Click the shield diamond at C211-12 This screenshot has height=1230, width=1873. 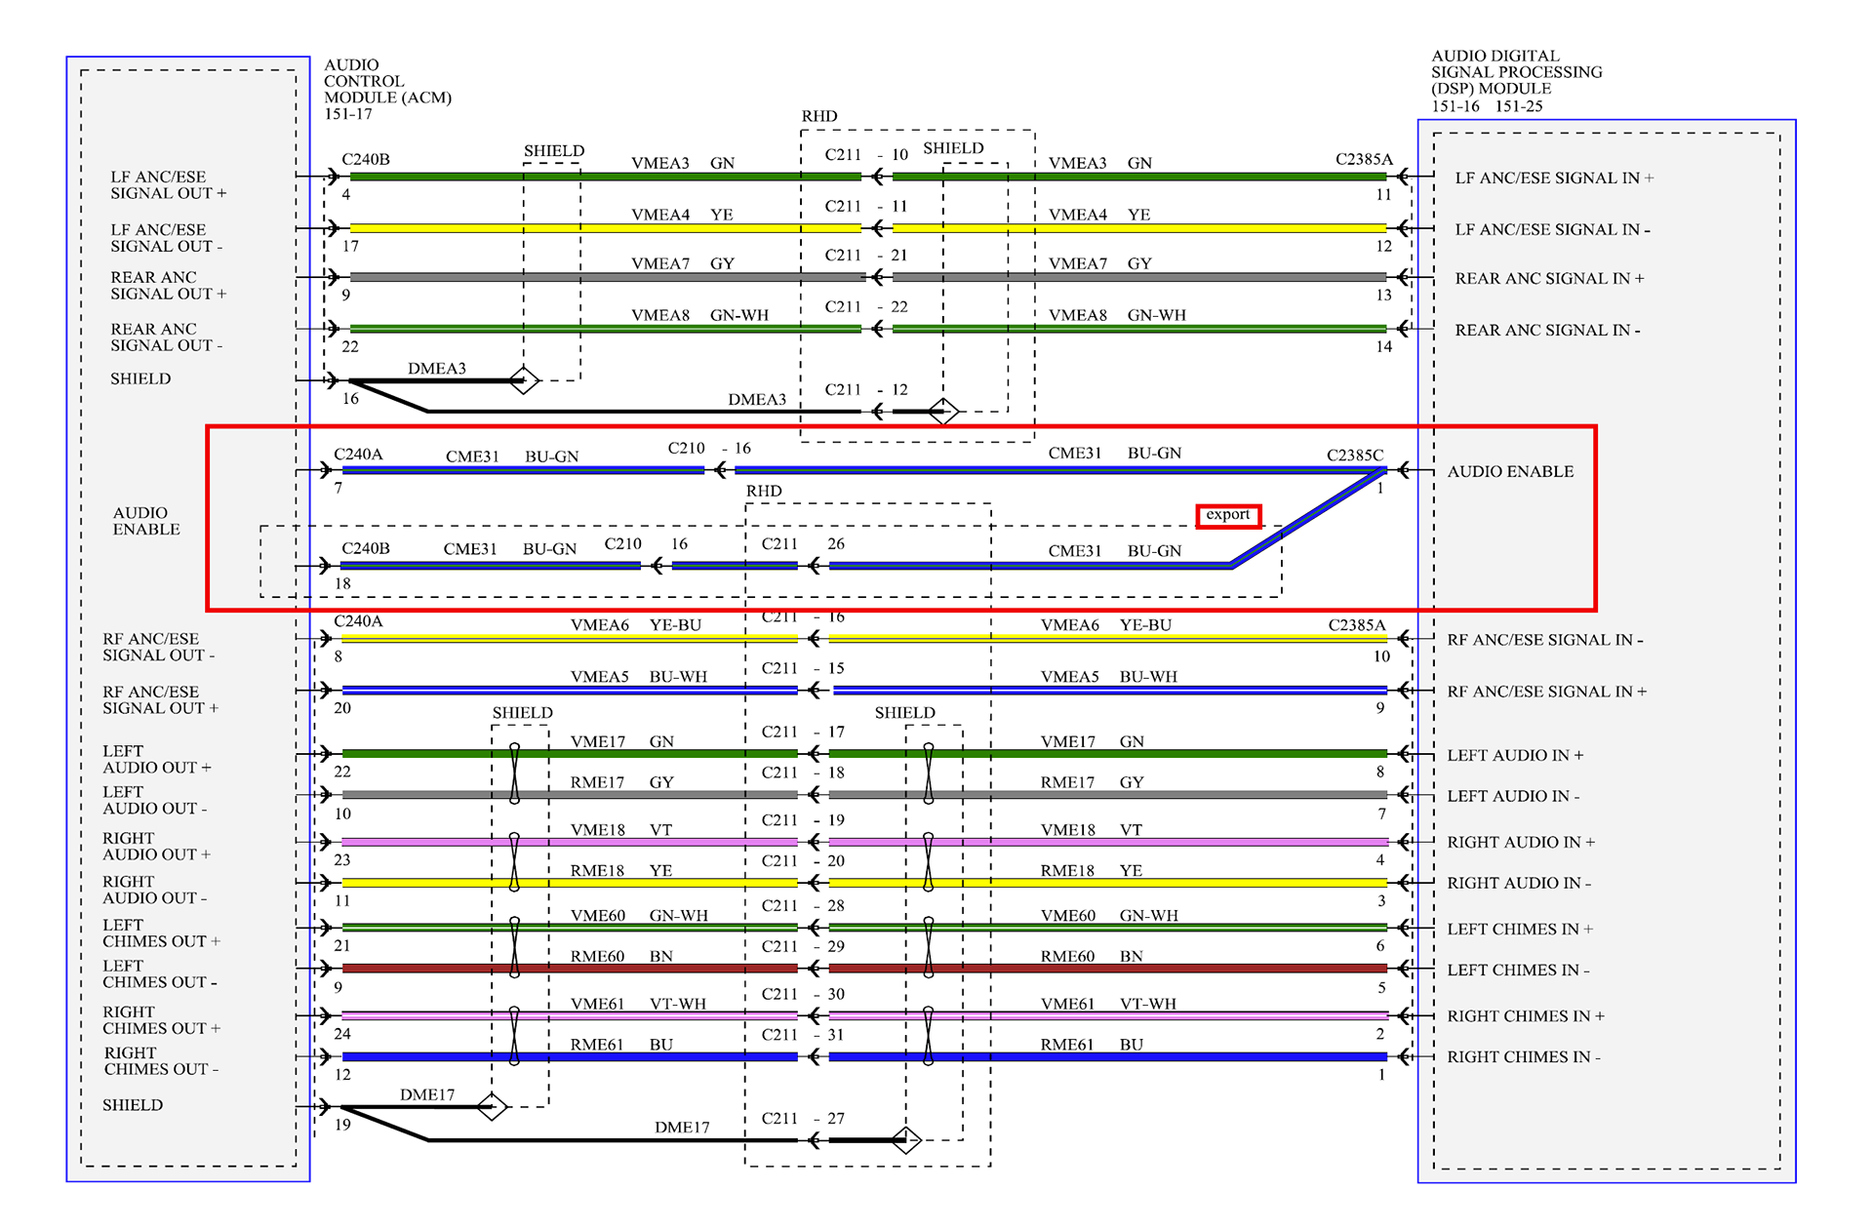click(x=942, y=412)
